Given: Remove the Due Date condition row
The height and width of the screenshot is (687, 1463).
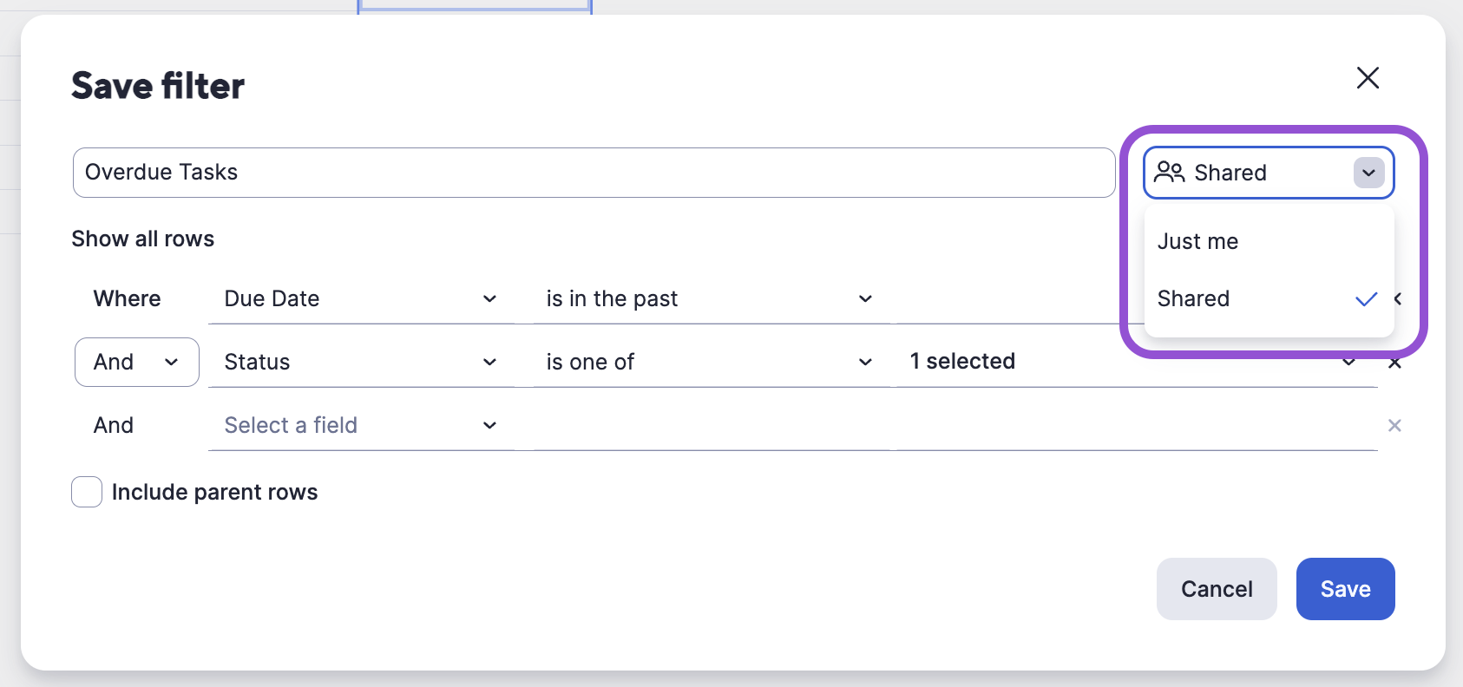Looking at the screenshot, I should point(1398,299).
